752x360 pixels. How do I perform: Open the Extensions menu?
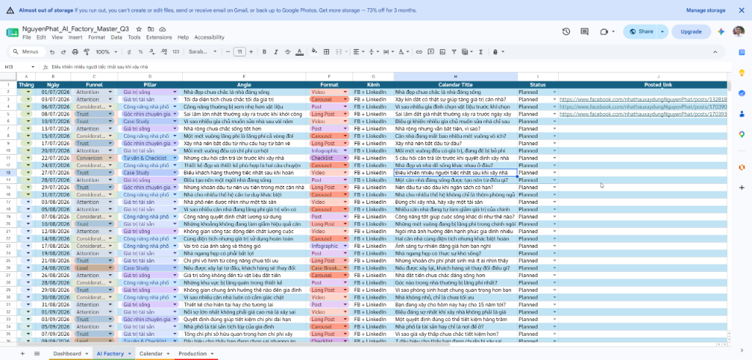[x=159, y=37]
